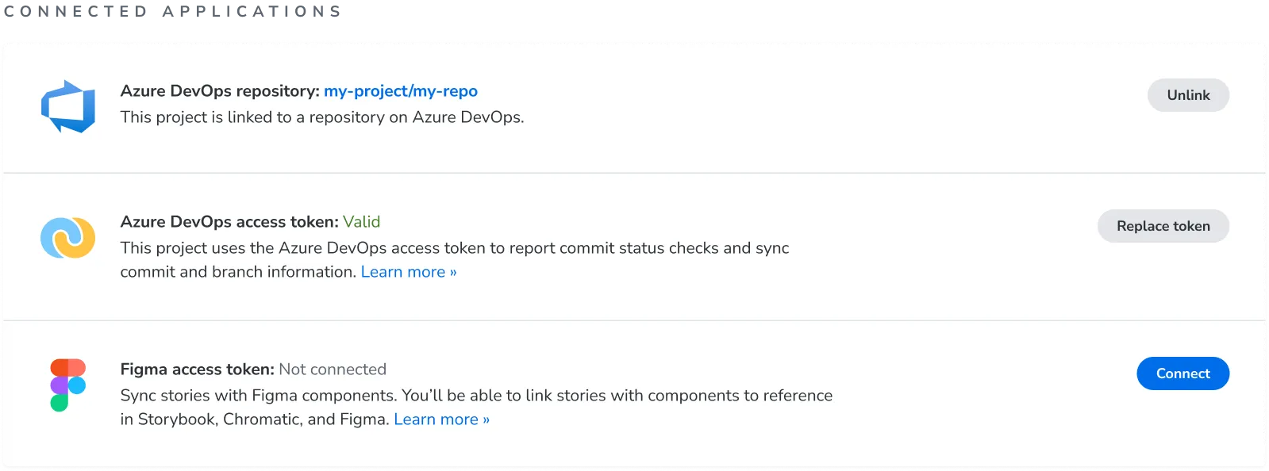Open the my-project/my-repo repository link
The height and width of the screenshot is (471, 1269).
401,91
